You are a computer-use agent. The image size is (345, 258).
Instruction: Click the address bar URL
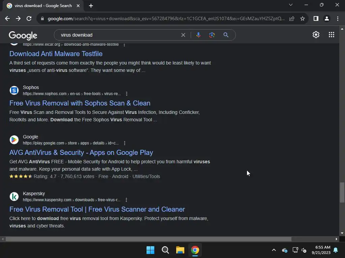pyautogui.click(x=166, y=19)
